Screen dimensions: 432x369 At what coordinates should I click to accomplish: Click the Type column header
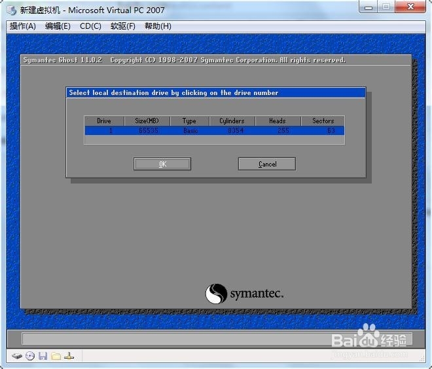pyautogui.click(x=189, y=121)
